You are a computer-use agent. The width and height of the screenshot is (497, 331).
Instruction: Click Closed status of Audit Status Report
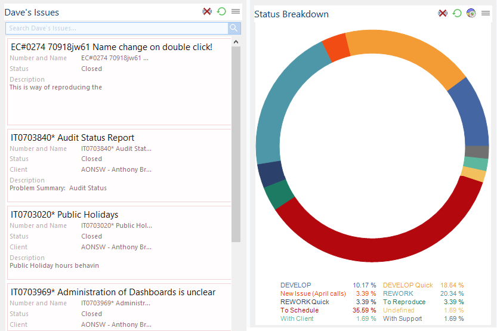click(x=92, y=159)
